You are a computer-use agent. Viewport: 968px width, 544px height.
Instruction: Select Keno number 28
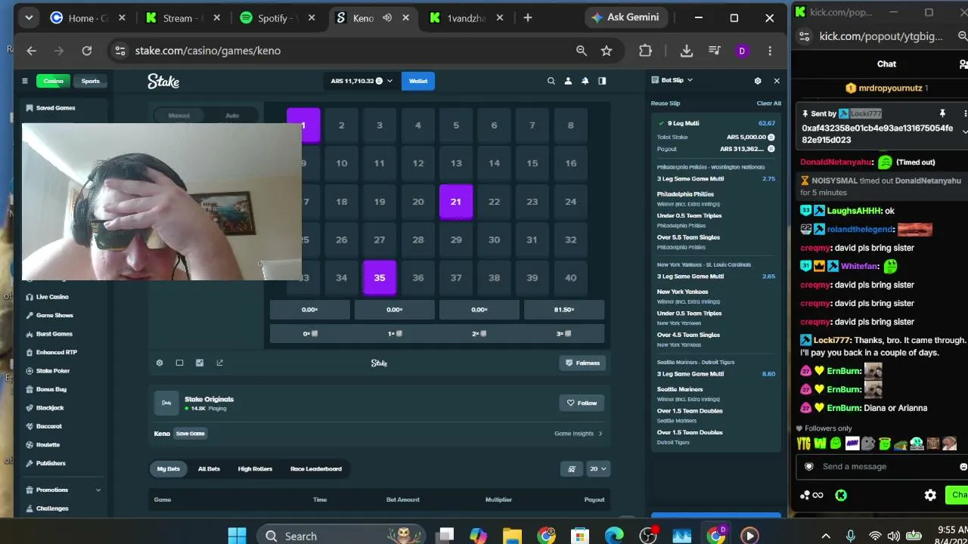click(x=418, y=240)
